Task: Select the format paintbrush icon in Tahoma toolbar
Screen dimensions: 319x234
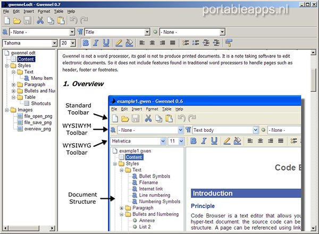Action: tap(229, 43)
